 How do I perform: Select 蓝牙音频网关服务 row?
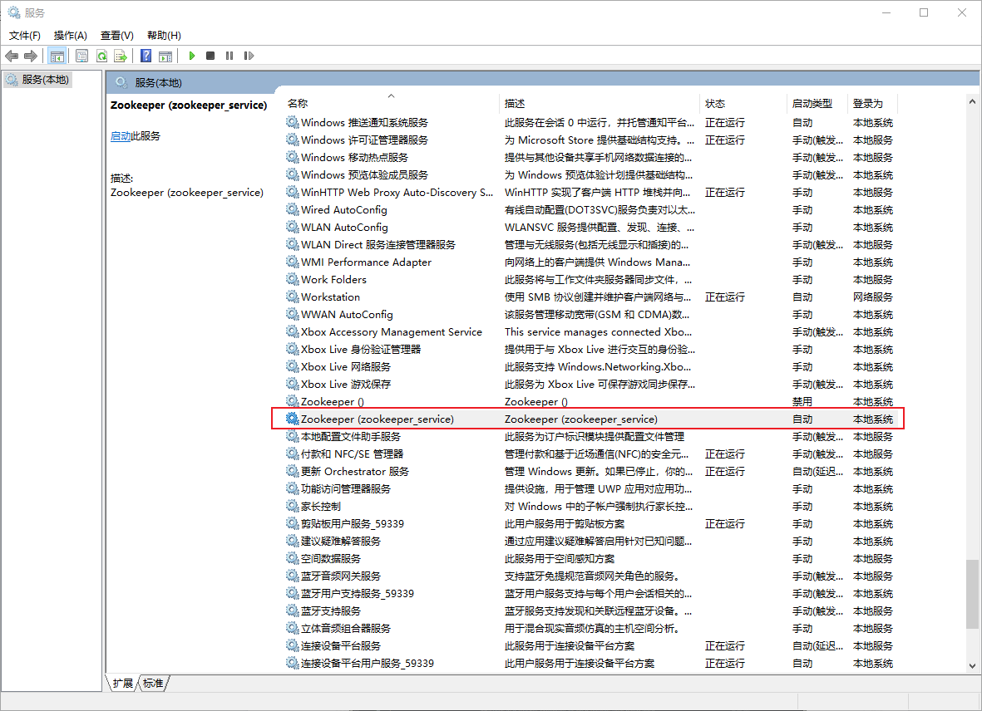point(591,576)
